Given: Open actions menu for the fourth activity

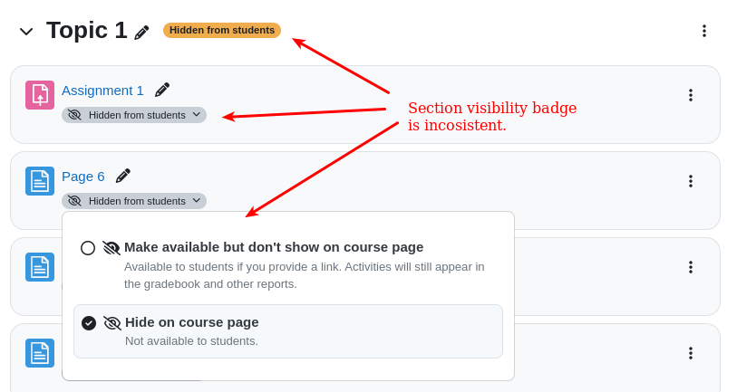Looking at the screenshot, I should pos(691,353).
